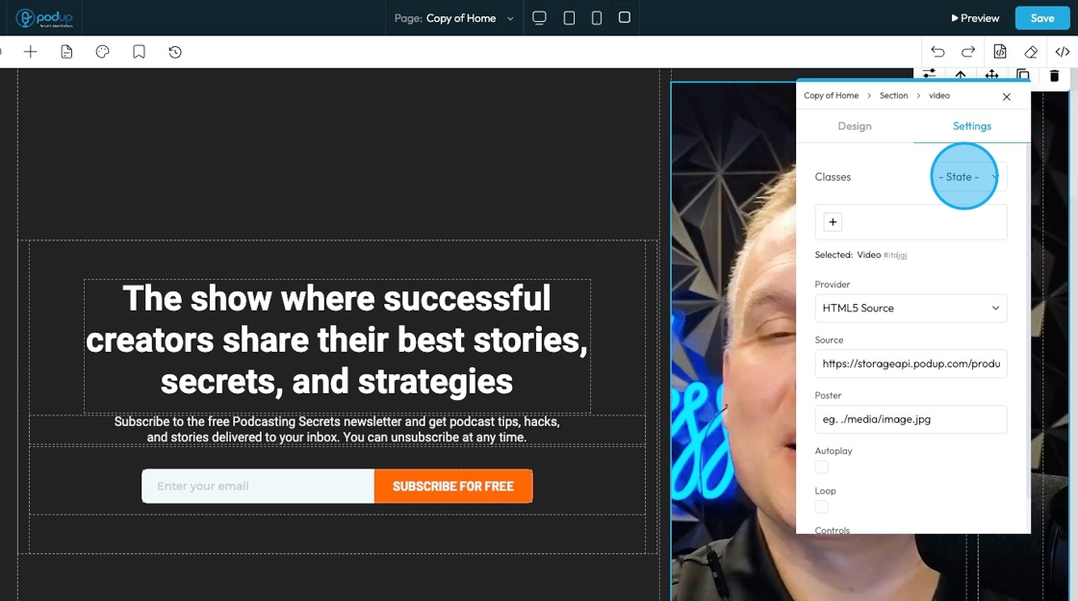Open element settings sliders icon
The width and height of the screenshot is (1078, 601).
pyautogui.click(x=930, y=74)
